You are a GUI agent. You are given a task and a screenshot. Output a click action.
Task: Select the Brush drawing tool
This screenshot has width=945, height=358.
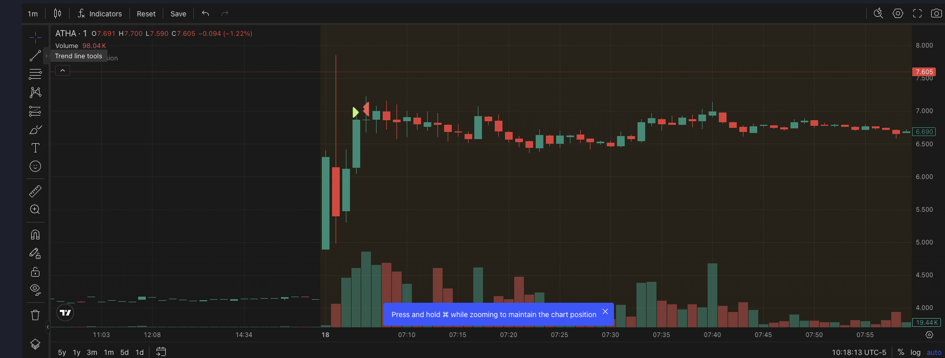pos(35,130)
